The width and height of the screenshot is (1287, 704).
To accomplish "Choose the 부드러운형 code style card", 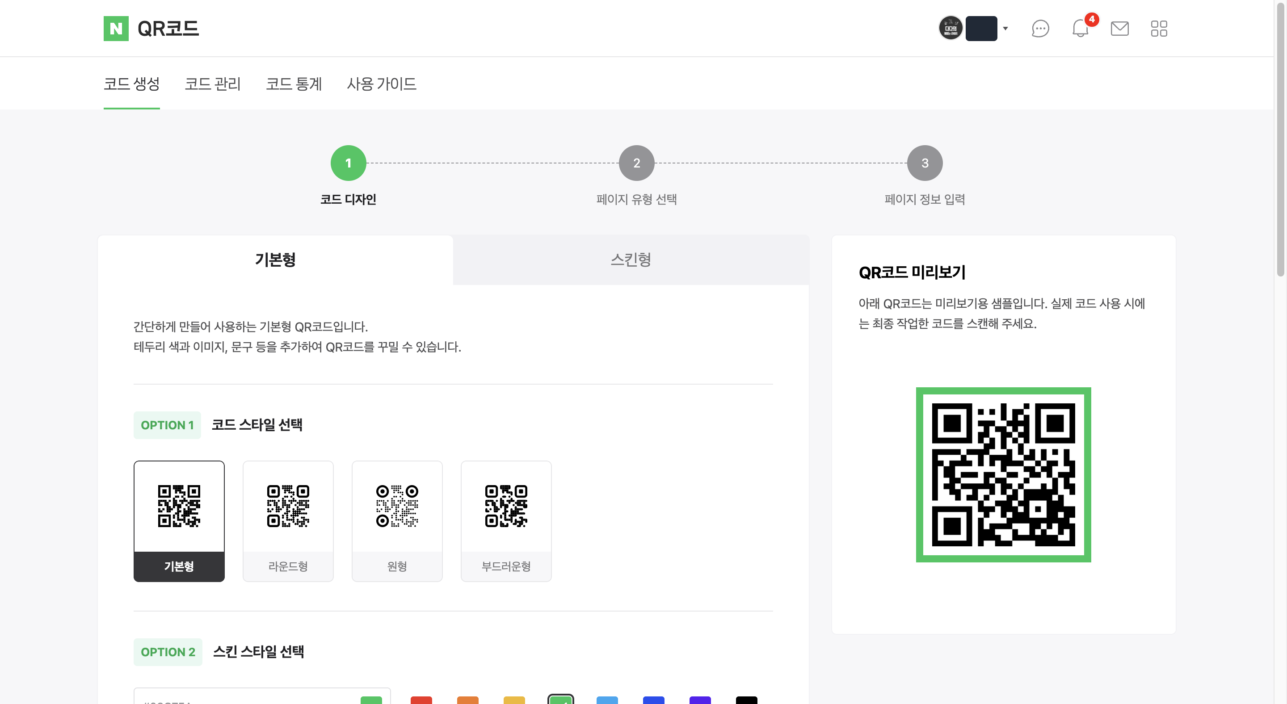I will (x=506, y=521).
